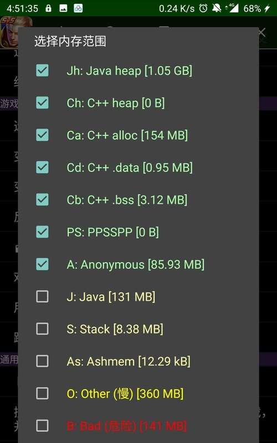Viewport: 277px width, 443px height.
Task: Enable the J: Java checkbox
Action: click(42, 296)
